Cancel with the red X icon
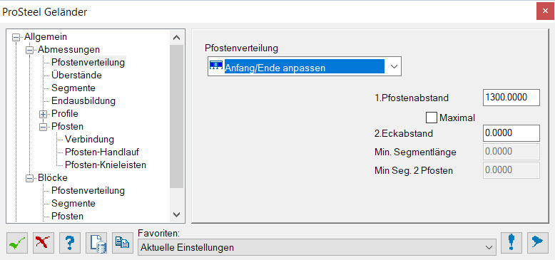The height and width of the screenshot is (260, 555). 44,243
